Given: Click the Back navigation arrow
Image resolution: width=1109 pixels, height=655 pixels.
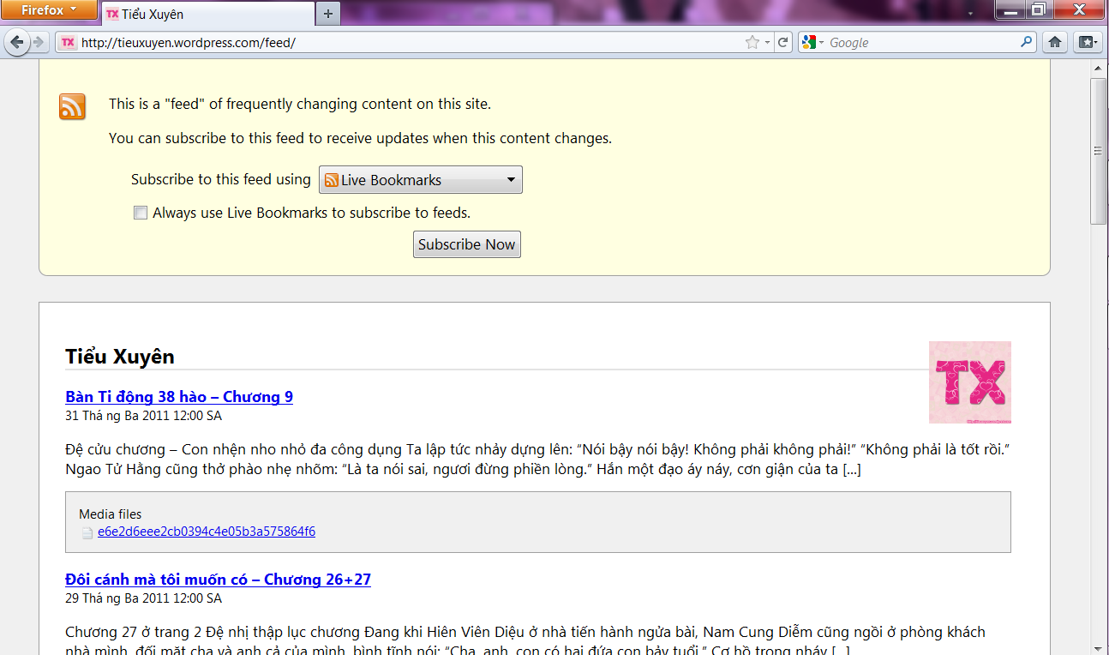Looking at the screenshot, I should click(17, 42).
